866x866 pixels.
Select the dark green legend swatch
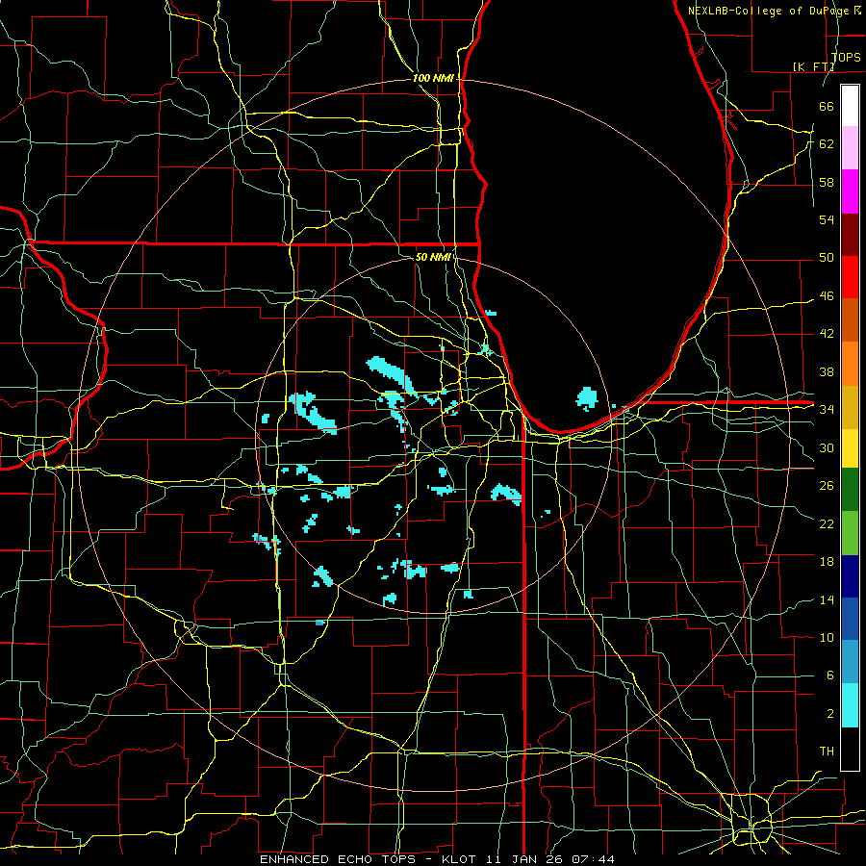click(850, 490)
